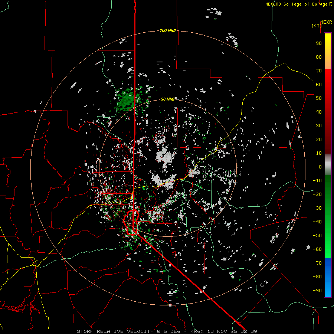334x334 pixels.
Task: Click the "-80" value on velocity scale
Action: tap(317, 277)
